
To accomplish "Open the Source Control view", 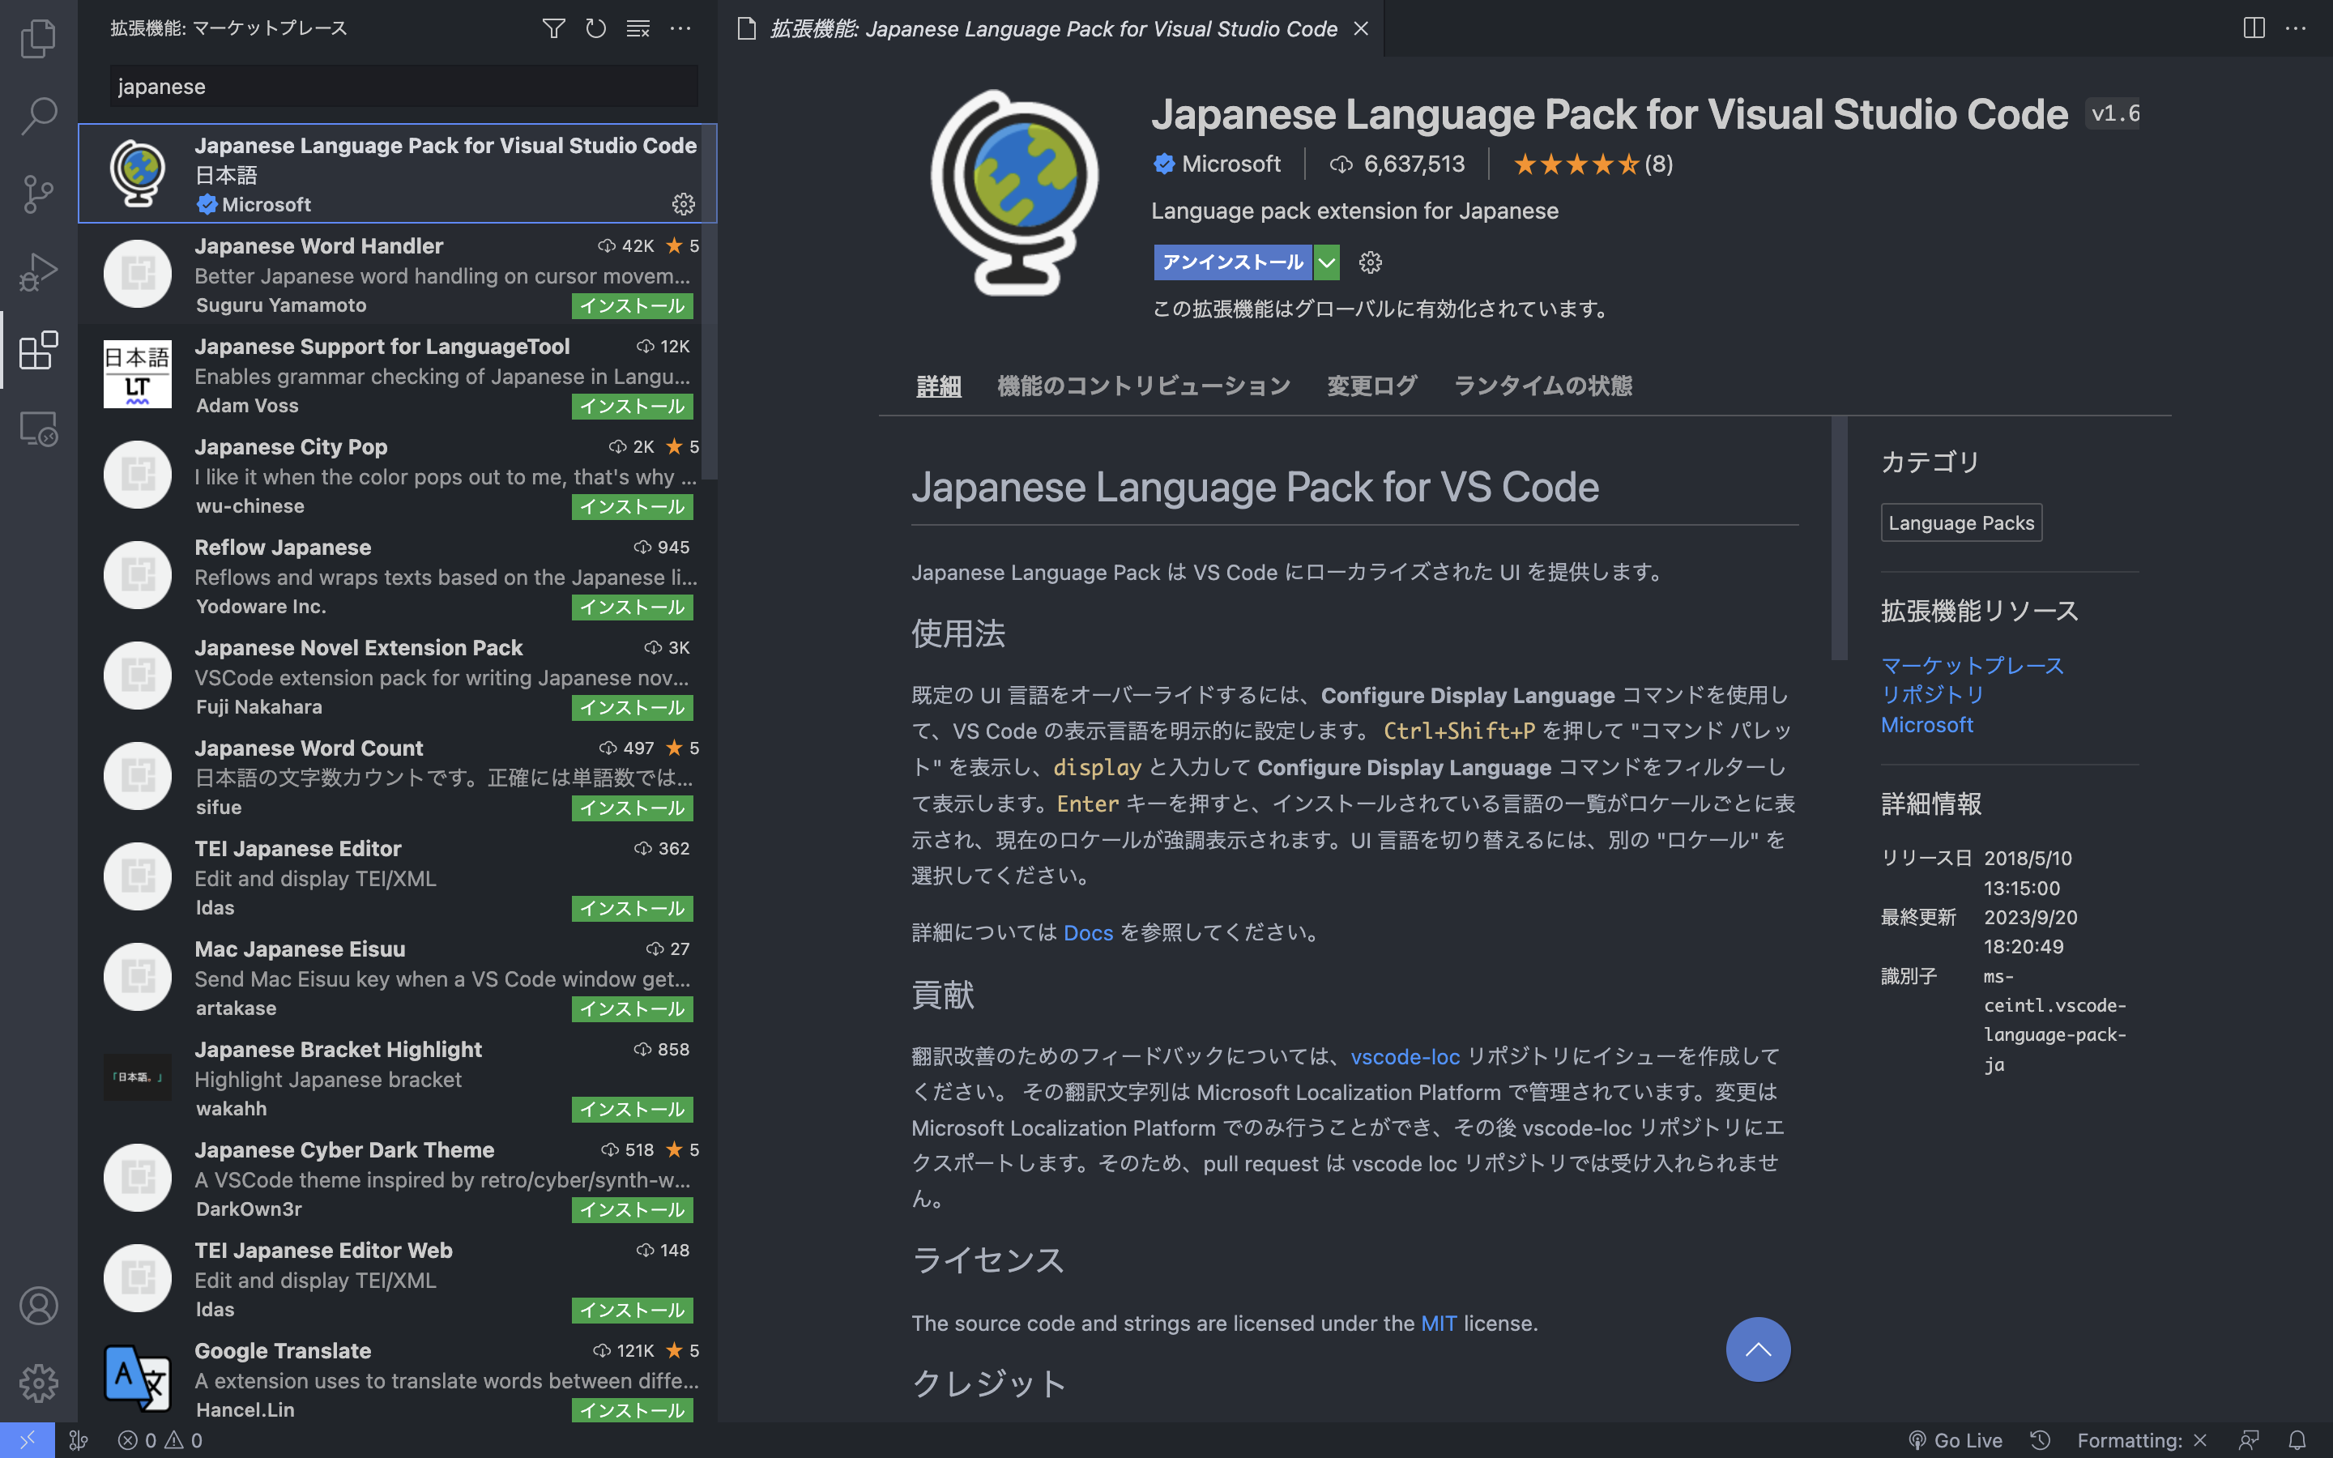I will click(39, 193).
